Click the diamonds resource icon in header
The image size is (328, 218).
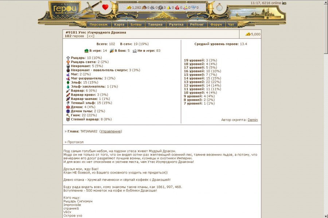(194, 7)
